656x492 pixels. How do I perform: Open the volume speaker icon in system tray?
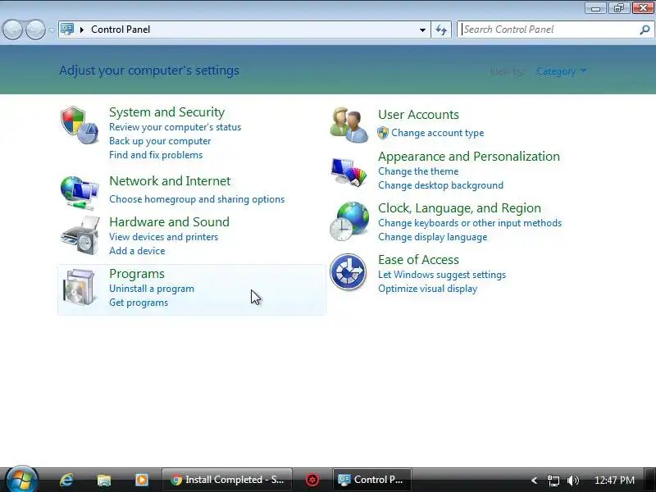572,481
